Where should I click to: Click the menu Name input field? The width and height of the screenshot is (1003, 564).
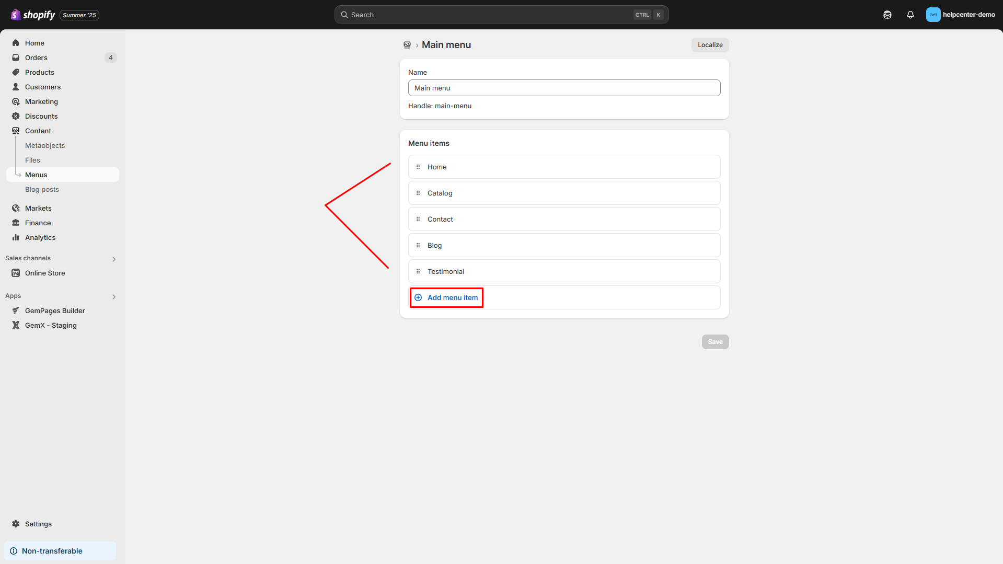click(x=564, y=88)
